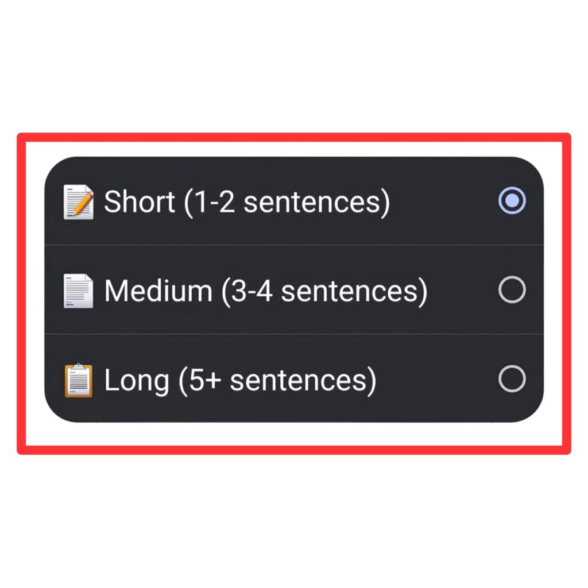Activate the unselected circle next to Long
This screenshot has width=588, height=588.
coord(513,377)
